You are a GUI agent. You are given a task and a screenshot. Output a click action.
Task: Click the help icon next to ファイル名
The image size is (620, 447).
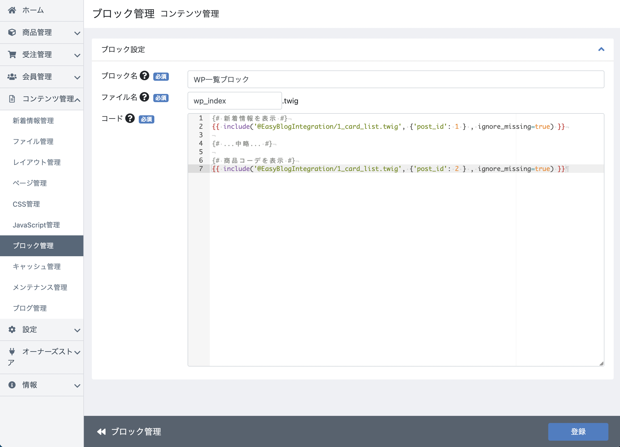click(x=144, y=97)
